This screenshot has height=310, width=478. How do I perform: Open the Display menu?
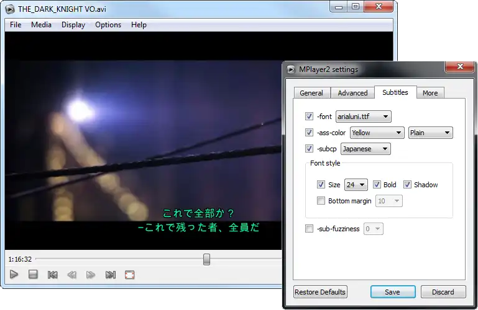pyautogui.click(x=73, y=25)
